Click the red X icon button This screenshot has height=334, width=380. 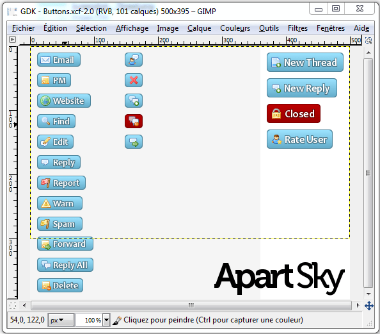pos(134,80)
